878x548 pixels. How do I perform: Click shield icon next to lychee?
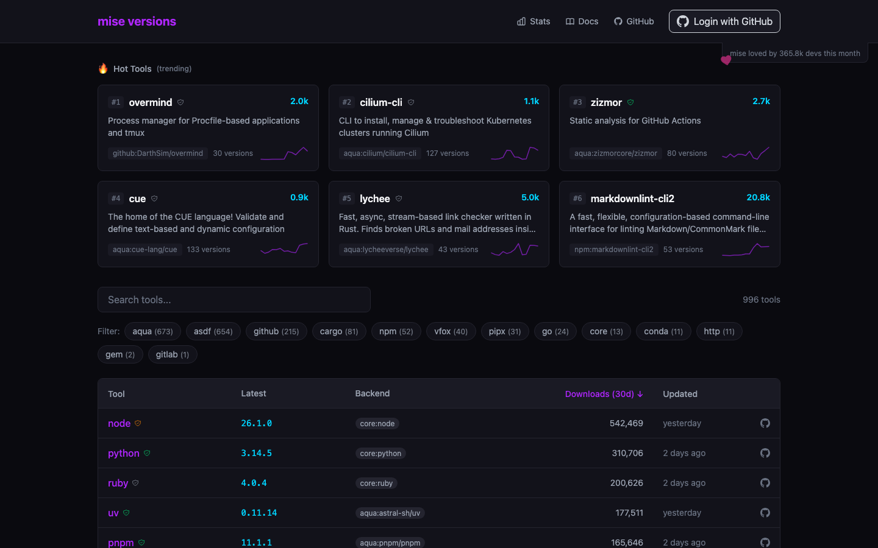click(x=399, y=198)
